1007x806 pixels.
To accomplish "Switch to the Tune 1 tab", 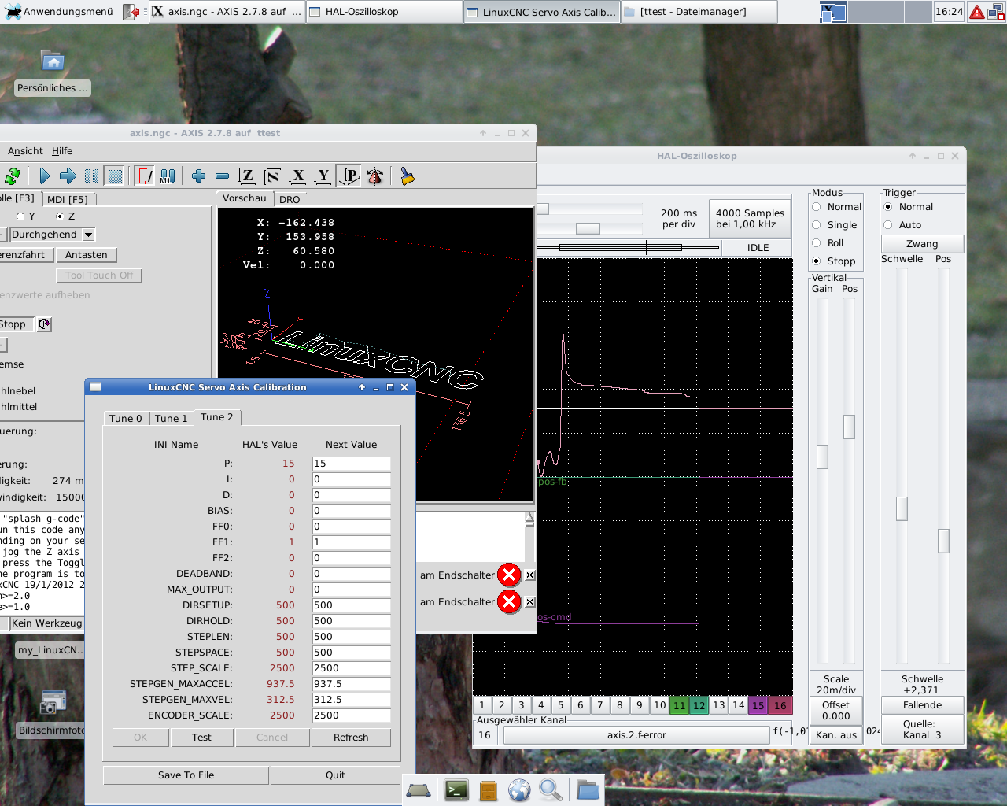I will pos(171,418).
